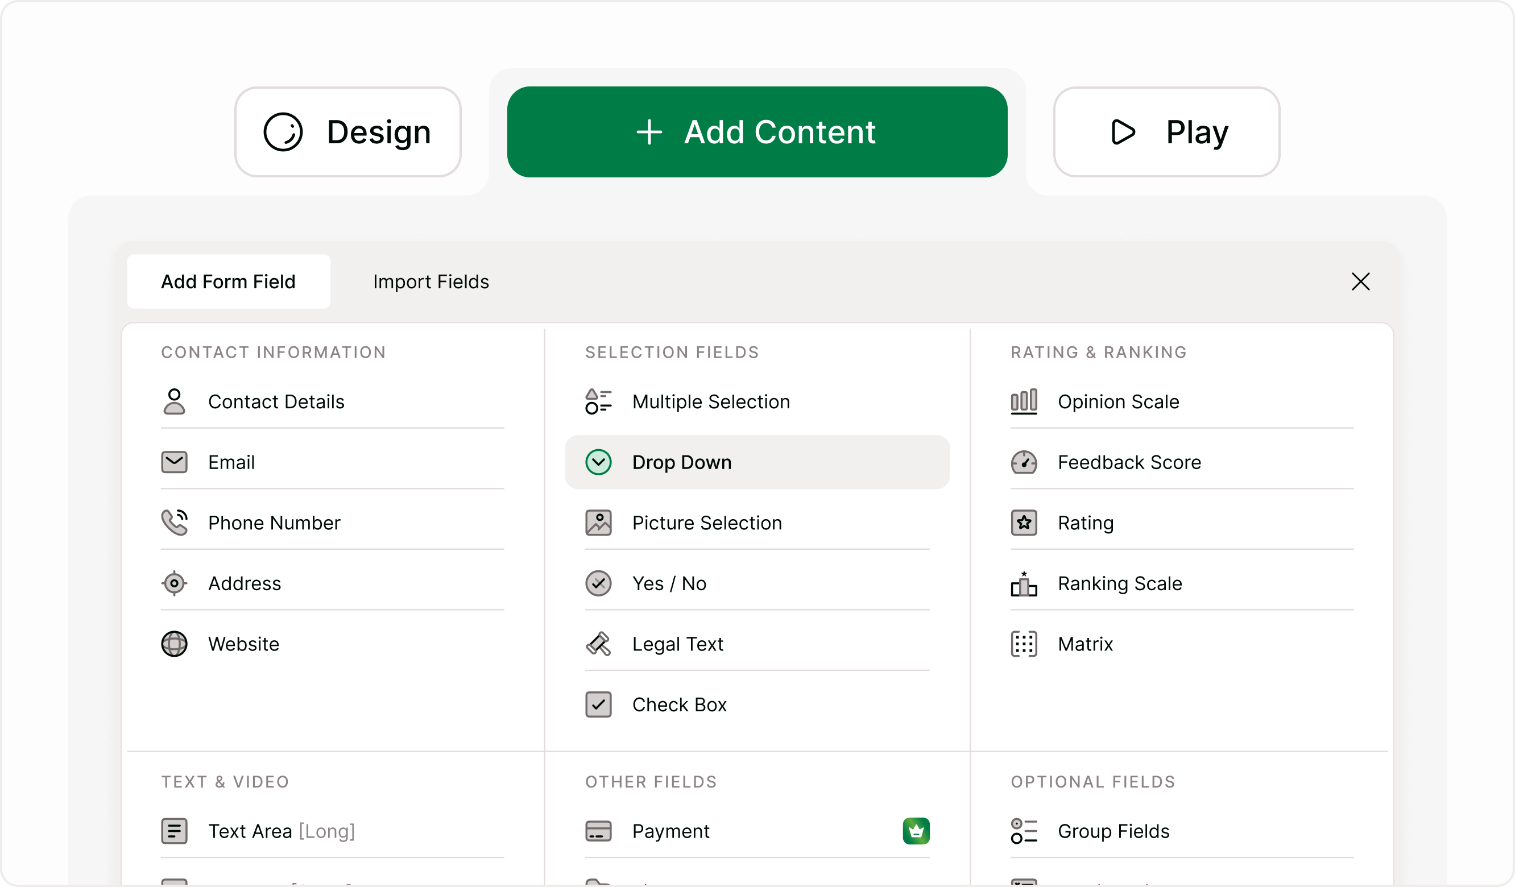Image resolution: width=1515 pixels, height=887 pixels.
Task: Click the Payment card icon
Action: coord(599,832)
